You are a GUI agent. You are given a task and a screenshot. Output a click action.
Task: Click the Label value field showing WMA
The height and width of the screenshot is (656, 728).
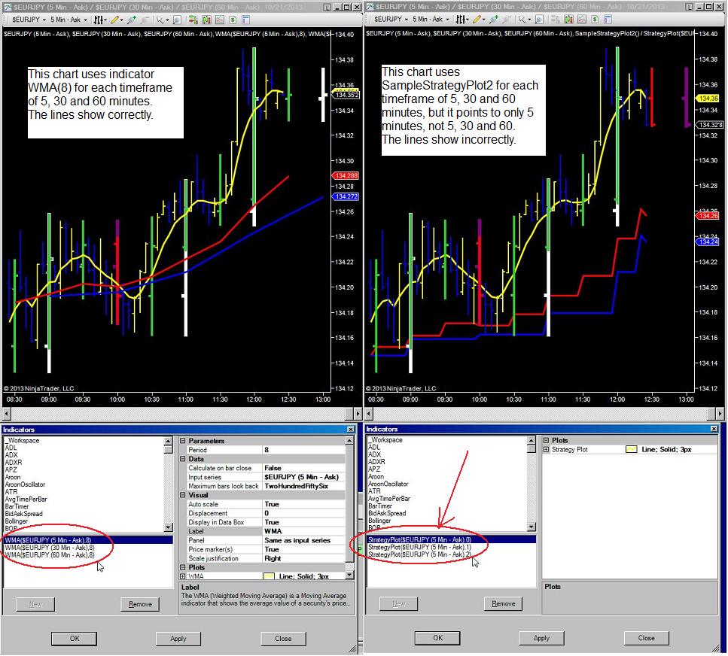[x=303, y=531]
